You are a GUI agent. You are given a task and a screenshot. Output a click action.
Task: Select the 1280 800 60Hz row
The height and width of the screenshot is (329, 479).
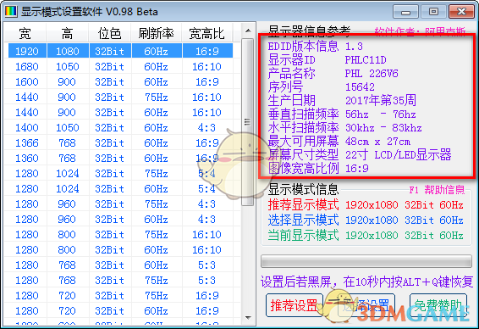tap(120, 250)
